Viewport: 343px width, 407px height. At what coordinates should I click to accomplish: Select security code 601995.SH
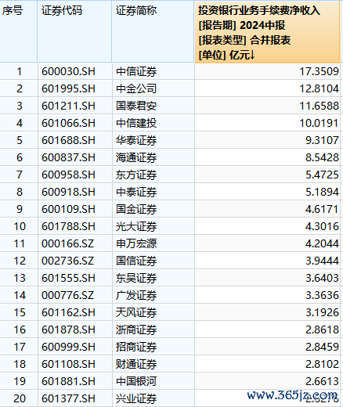pyautogui.click(x=74, y=88)
